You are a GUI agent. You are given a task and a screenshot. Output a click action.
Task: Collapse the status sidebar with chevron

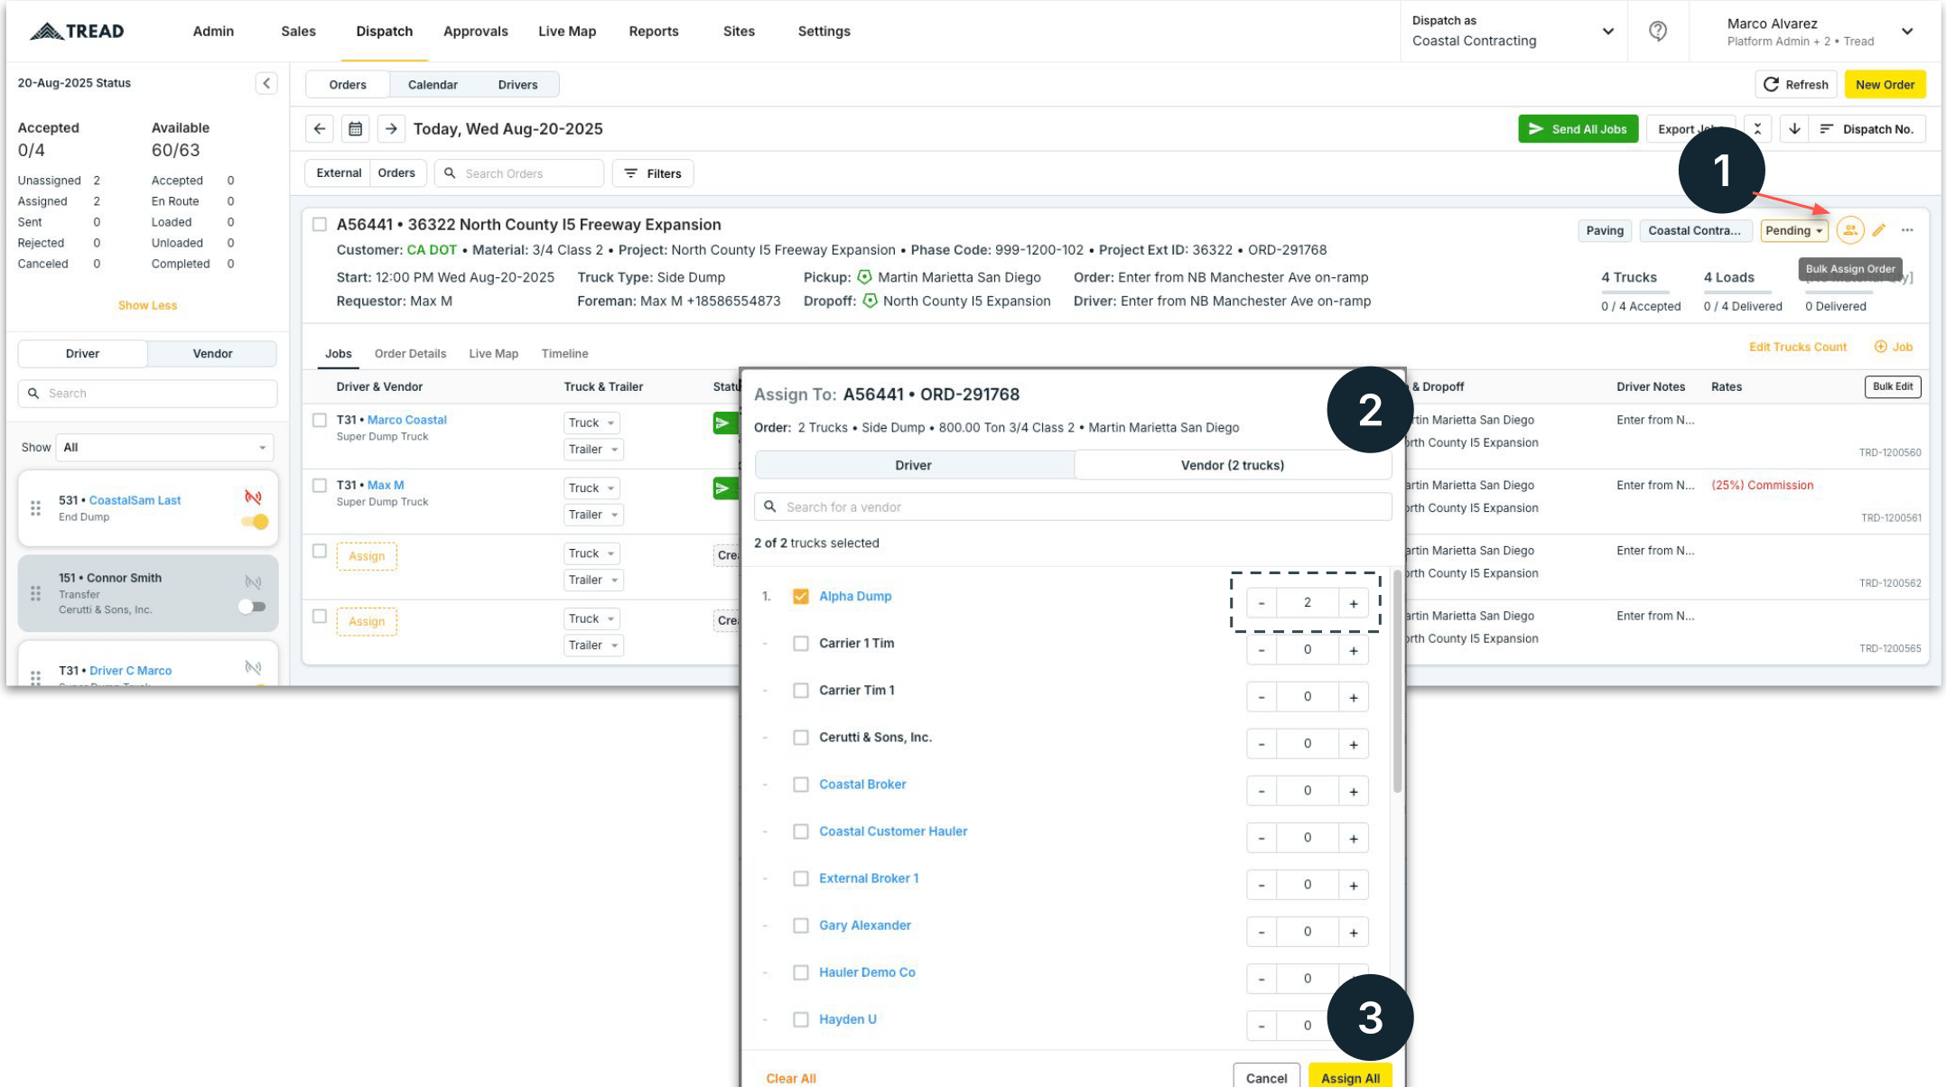[x=266, y=83]
